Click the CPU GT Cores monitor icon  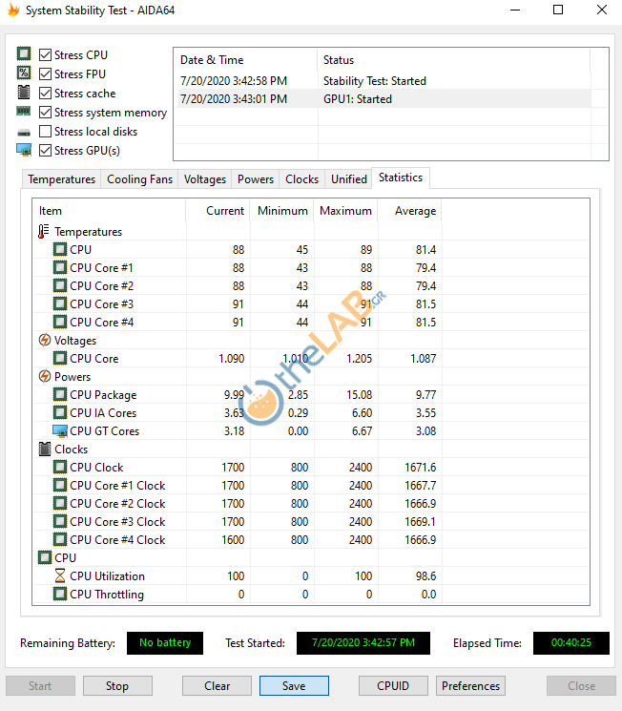(x=60, y=430)
